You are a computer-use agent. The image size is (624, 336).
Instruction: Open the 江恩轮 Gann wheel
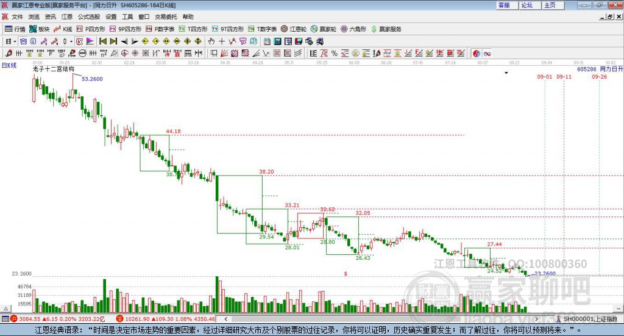[294, 29]
